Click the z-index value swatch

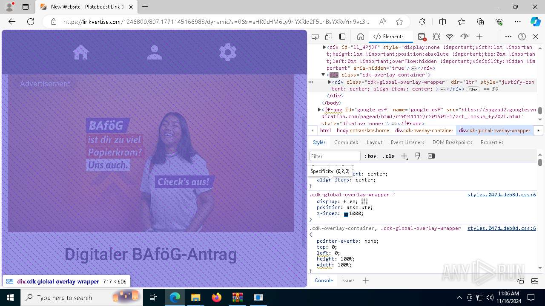pyautogui.click(x=346, y=214)
